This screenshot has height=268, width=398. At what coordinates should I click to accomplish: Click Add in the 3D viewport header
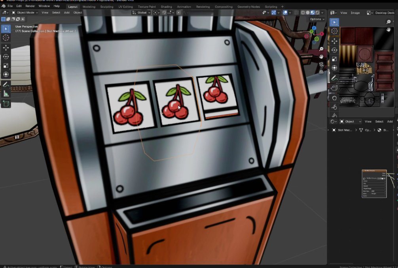tap(67, 13)
